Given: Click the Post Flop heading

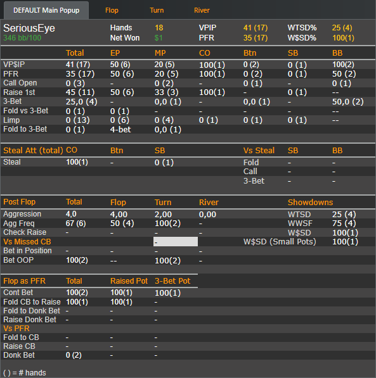Looking at the screenshot, I should [x=19, y=202].
